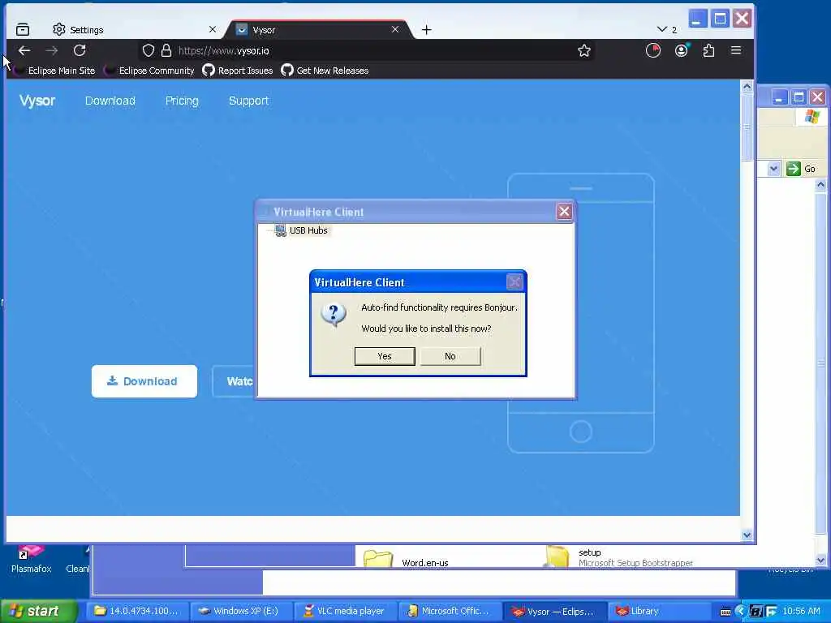The width and height of the screenshot is (831, 623).
Task: Expand the list all tabs dropdown
Action: click(x=666, y=30)
